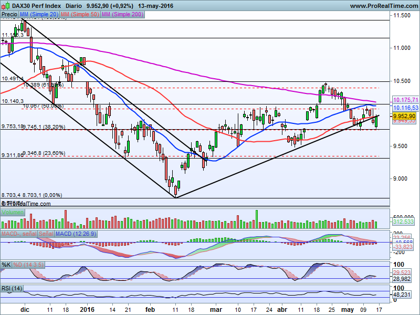The image size is (420, 315).
Task: Select the MACD-, señal label
Action: [x=19, y=234]
